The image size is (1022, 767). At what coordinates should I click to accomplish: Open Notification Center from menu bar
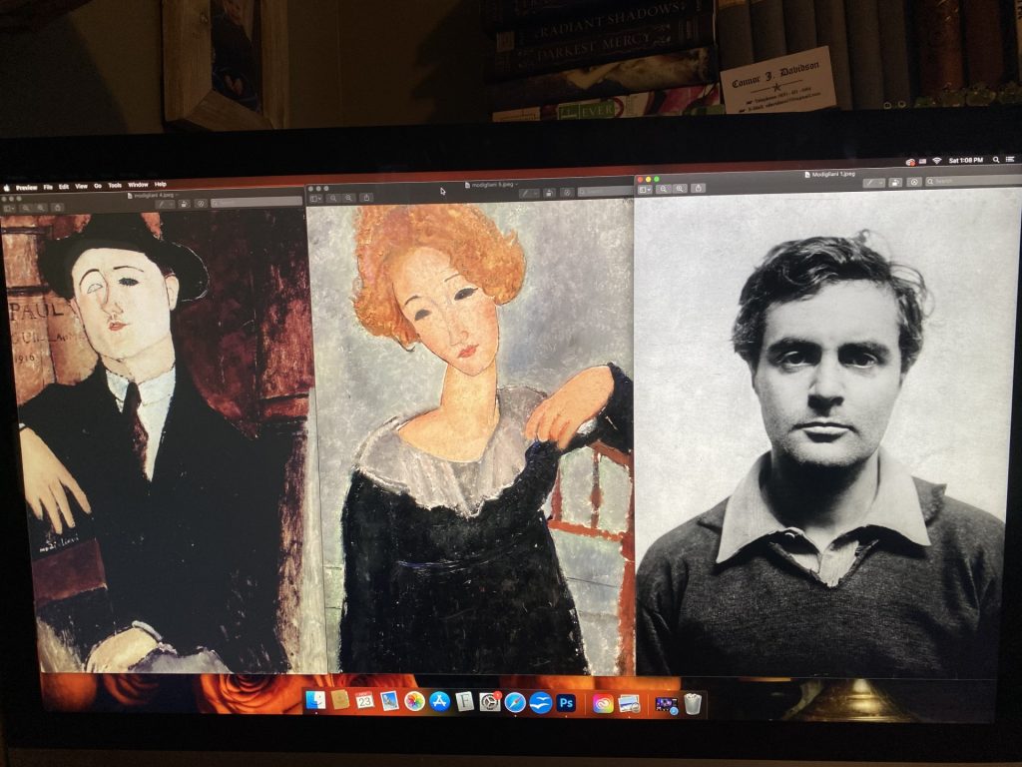[1011, 159]
